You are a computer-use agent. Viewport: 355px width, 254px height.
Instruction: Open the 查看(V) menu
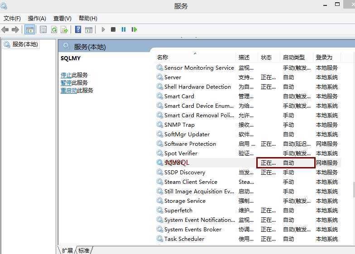click(62, 18)
